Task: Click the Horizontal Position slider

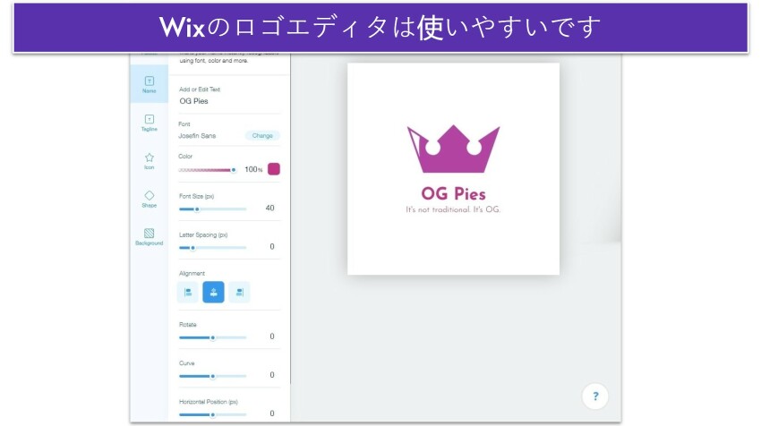Action: pos(213,414)
